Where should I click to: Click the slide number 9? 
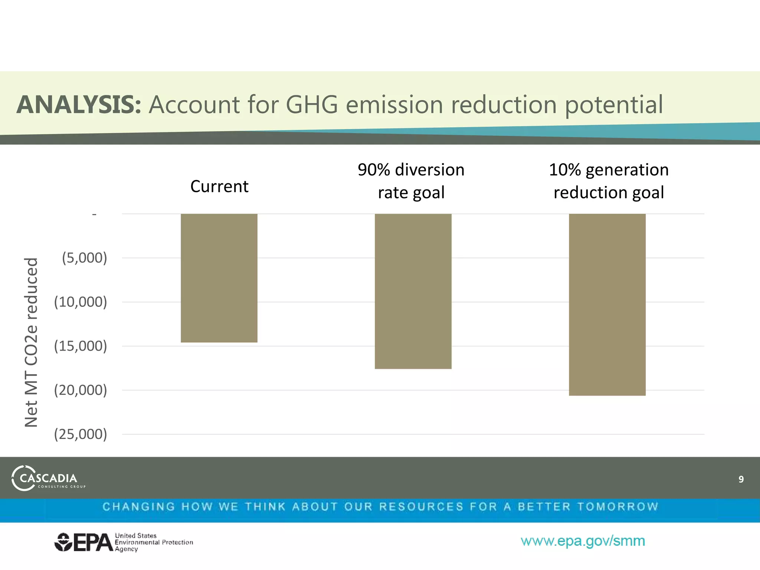pos(741,479)
